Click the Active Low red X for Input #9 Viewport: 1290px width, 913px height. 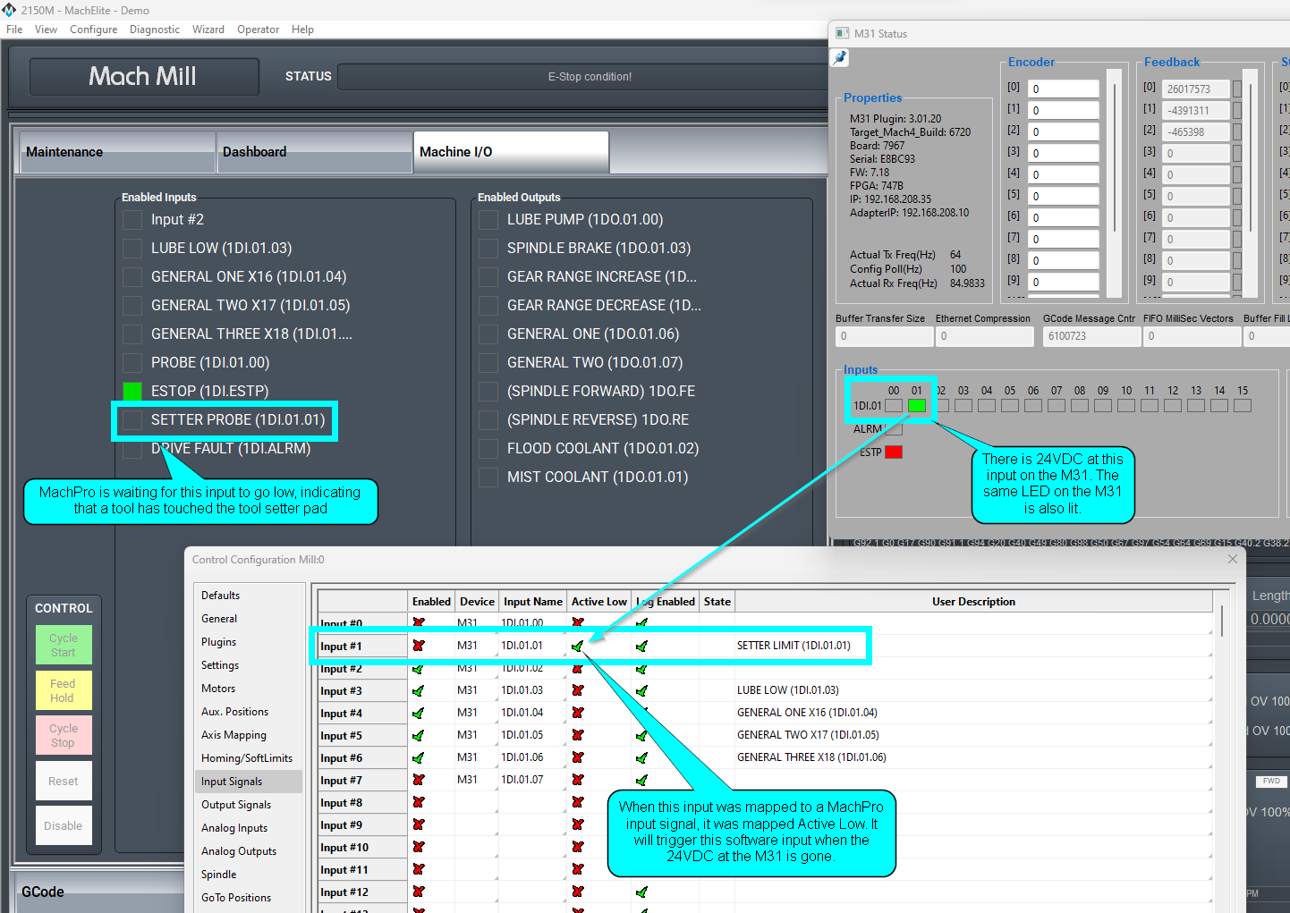click(578, 824)
